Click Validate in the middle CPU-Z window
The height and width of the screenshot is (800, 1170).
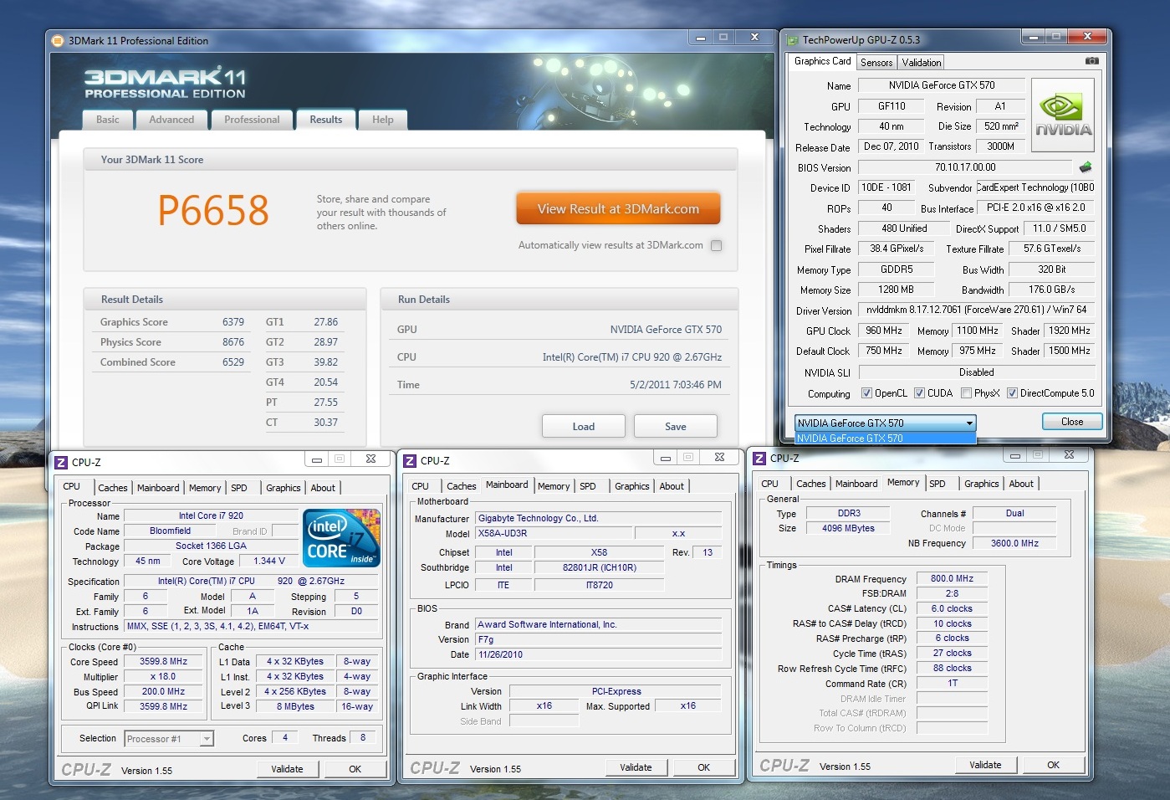(636, 767)
